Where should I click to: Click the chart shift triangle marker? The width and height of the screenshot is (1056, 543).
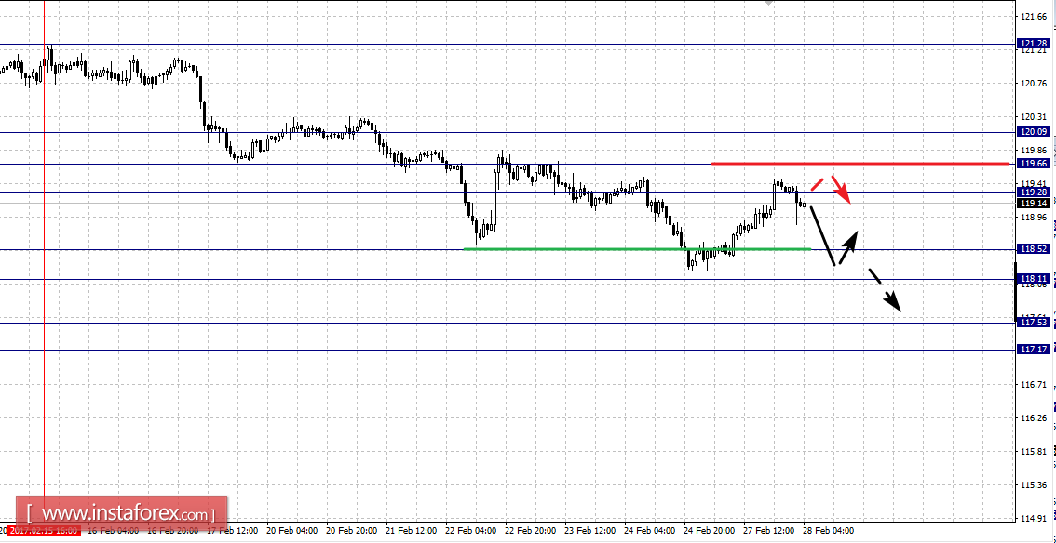coord(769,4)
